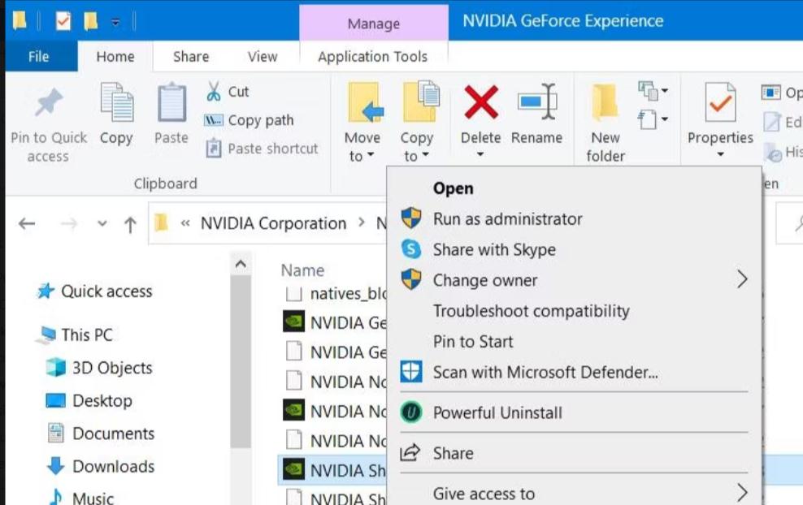The height and width of the screenshot is (505, 803).
Task: Expand the Change owner submenu arrow
Action: [x=741, y=280]
